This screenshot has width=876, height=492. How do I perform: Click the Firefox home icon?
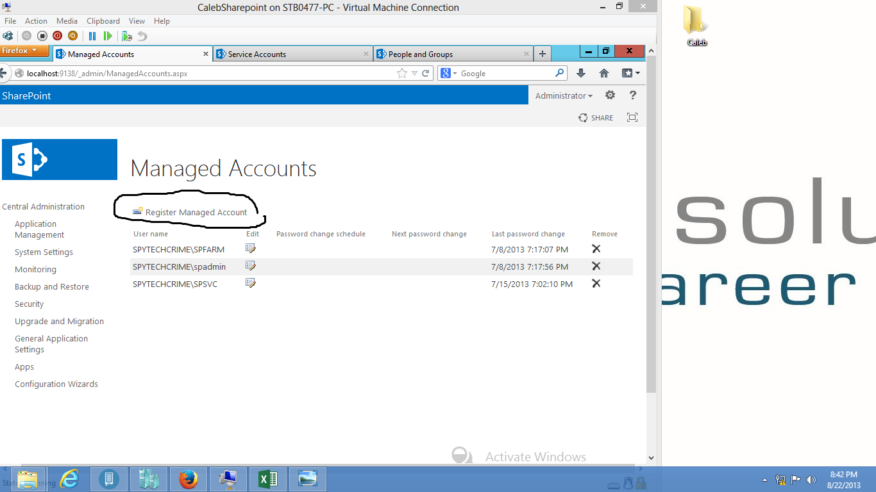604,73
